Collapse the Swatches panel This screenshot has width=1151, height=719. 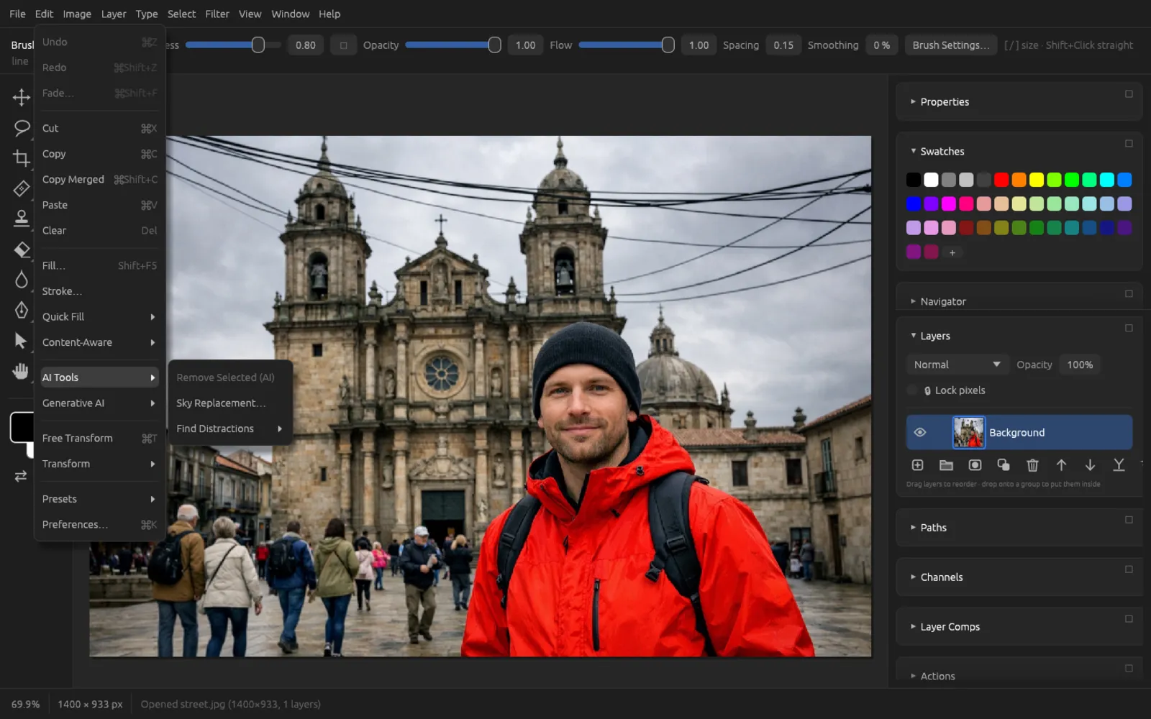(913, 151)
